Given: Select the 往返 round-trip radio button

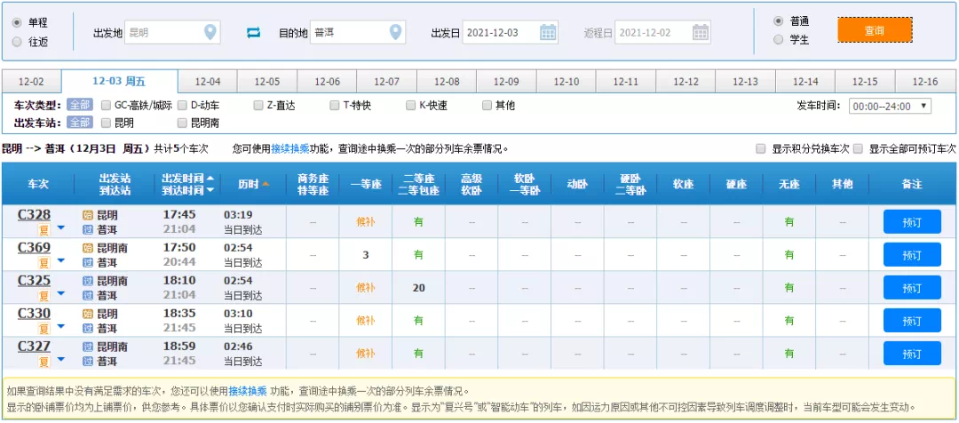Looking at the screenshot, I should click(17, 41).
